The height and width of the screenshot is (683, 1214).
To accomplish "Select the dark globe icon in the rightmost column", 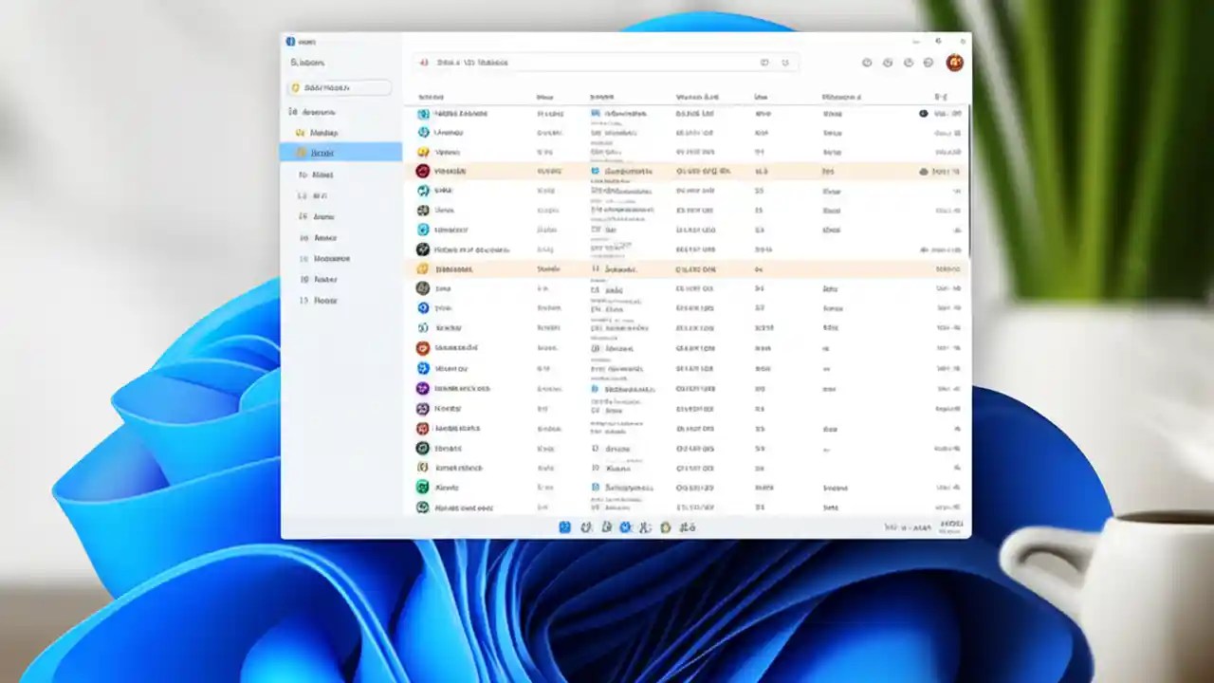I will coord(923,114).
